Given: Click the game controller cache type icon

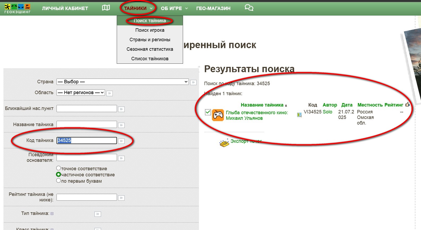Looking at the screenshot, I should coord(218,115).
